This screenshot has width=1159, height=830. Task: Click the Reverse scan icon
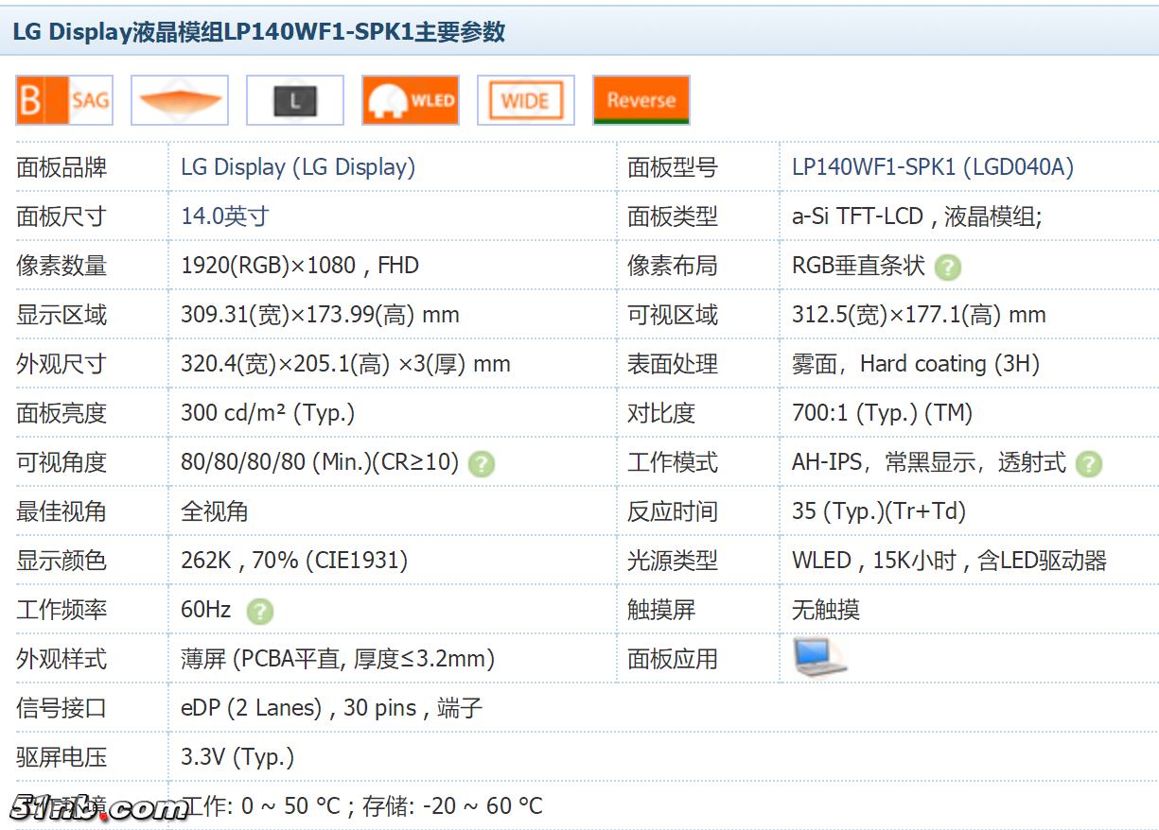(x=641, y=100)
